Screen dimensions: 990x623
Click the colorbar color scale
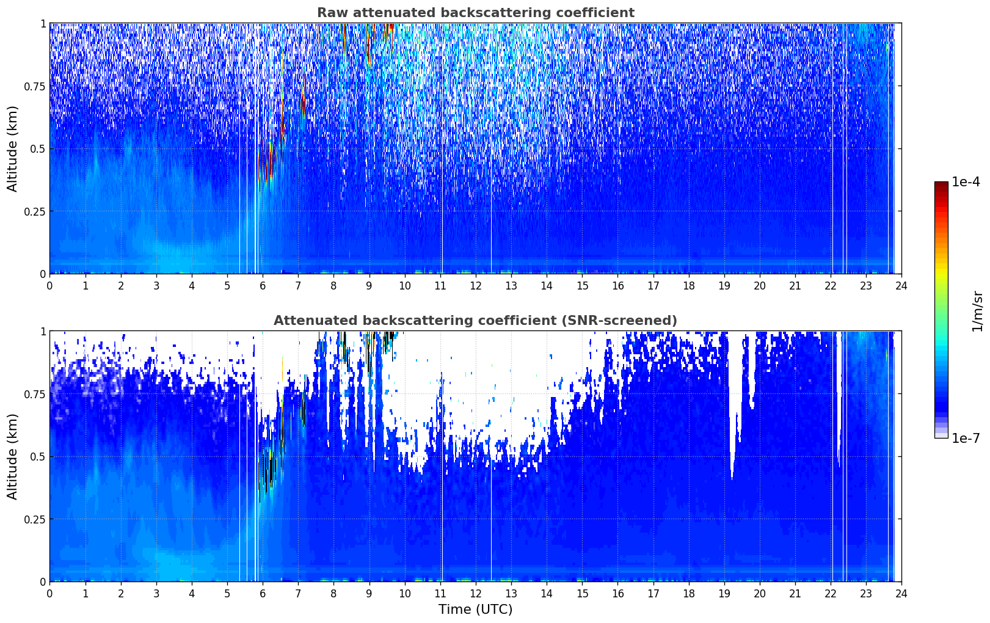point(941,310)
